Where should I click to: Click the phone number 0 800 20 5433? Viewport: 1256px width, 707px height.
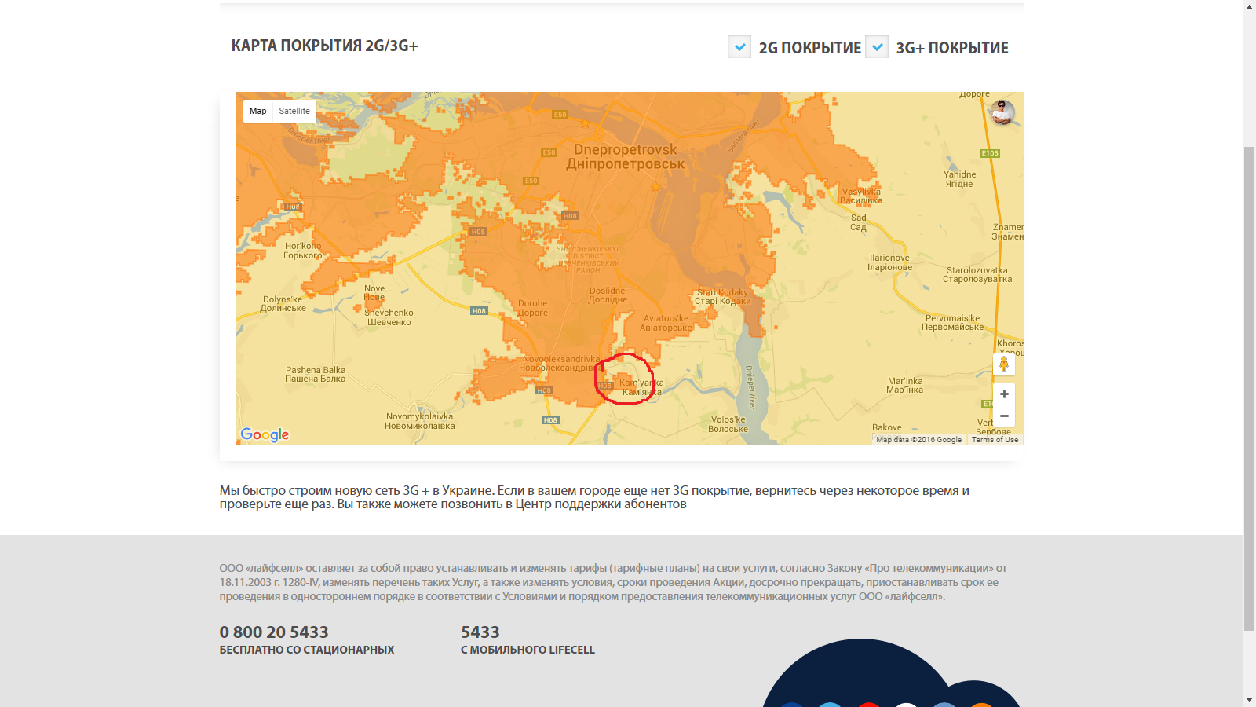(274, 632)
